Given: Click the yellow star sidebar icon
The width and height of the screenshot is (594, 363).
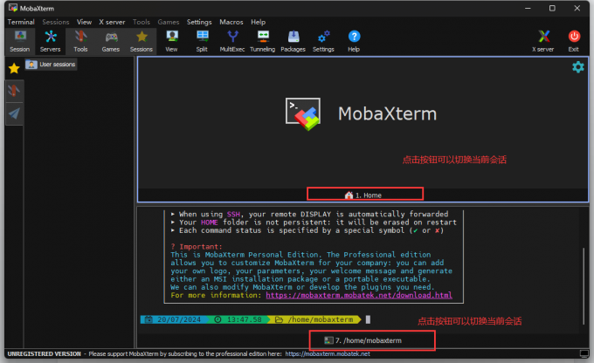Looking at the screenshot, I should point(14,68).
